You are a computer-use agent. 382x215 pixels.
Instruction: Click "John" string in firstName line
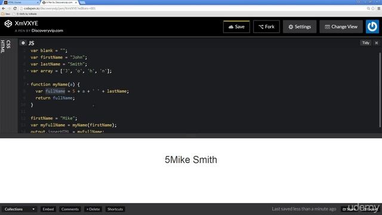[x=77, y=57]
